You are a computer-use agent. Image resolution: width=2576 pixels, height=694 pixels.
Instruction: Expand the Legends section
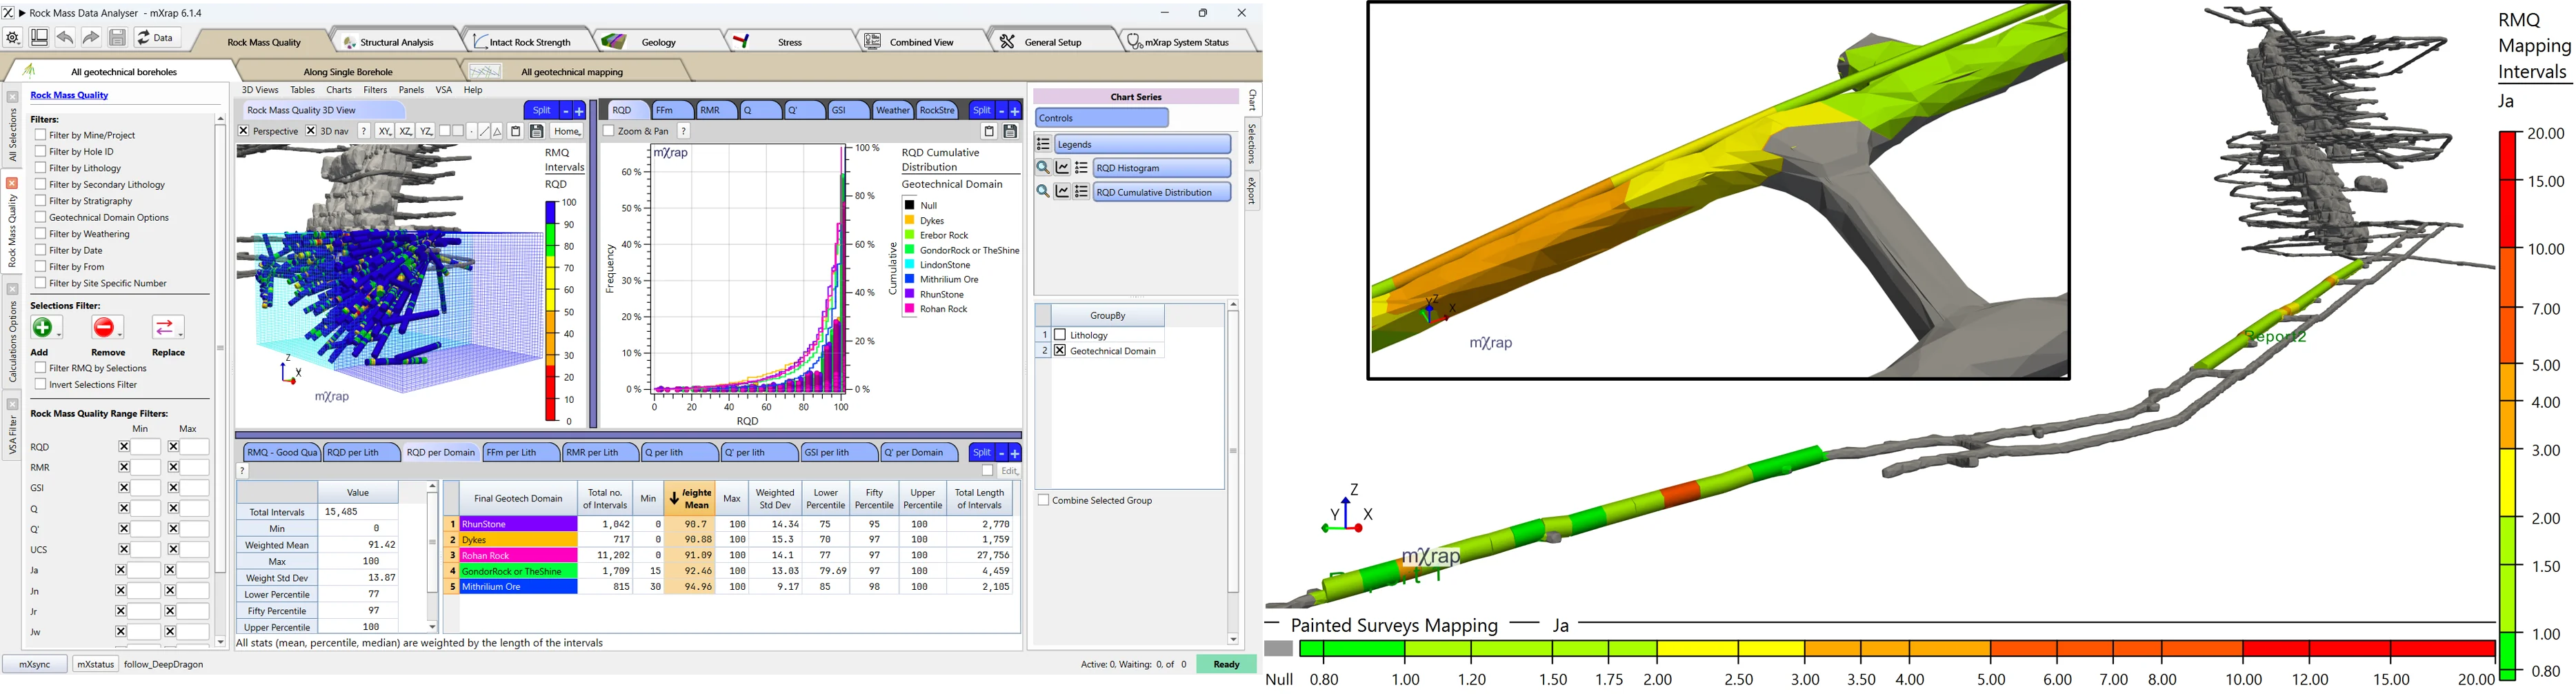pyautogui.click(x=1143, y=144)
